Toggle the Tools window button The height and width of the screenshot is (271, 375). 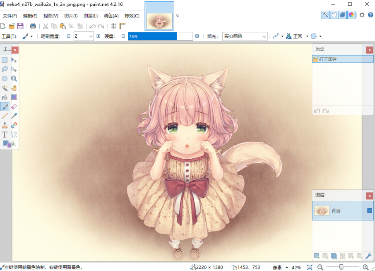point(325,15)
